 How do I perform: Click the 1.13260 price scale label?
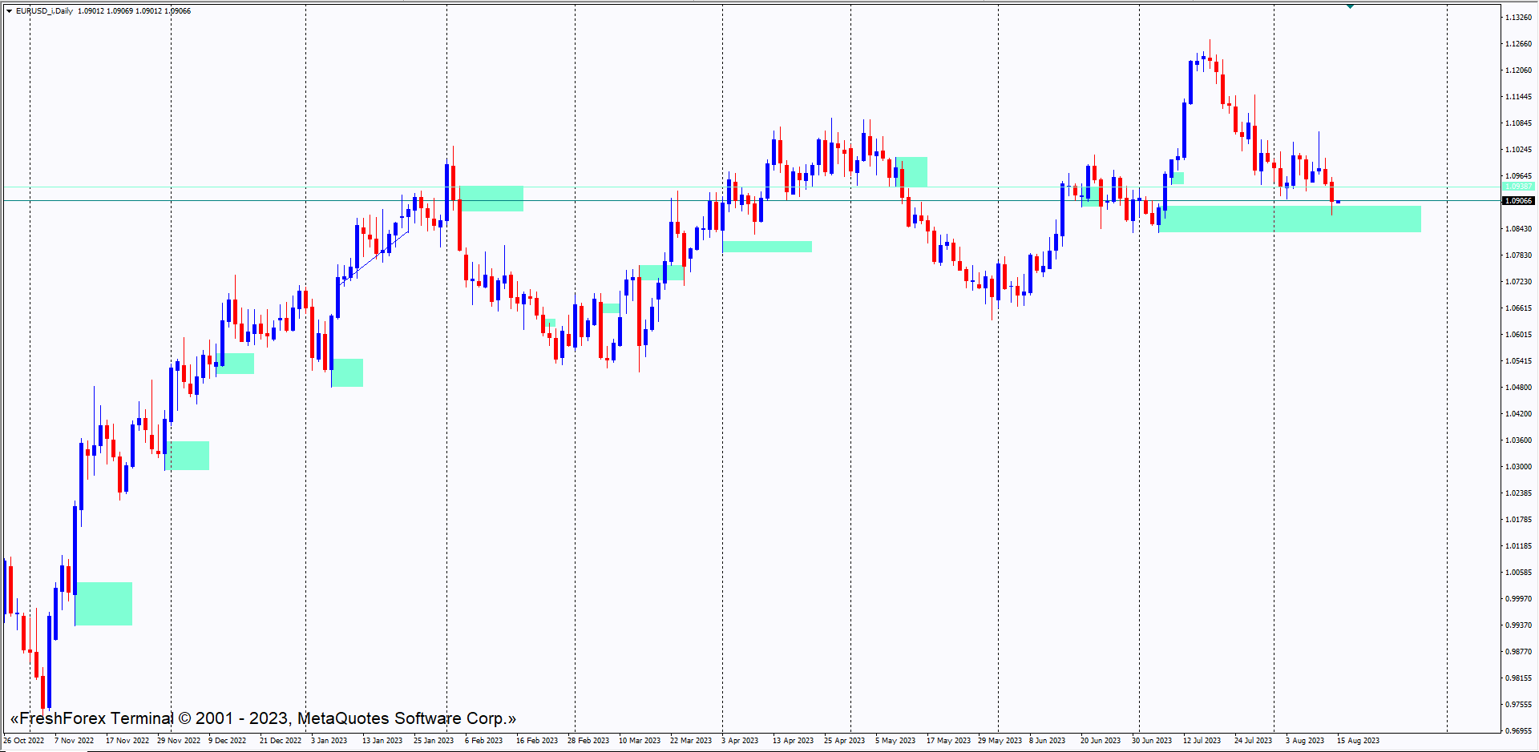point(1518,18)
